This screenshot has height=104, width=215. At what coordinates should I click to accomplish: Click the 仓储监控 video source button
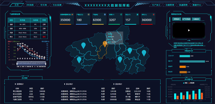point(196,19)
